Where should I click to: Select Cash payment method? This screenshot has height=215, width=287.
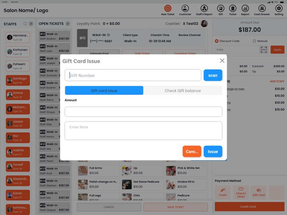pos(223,192)
